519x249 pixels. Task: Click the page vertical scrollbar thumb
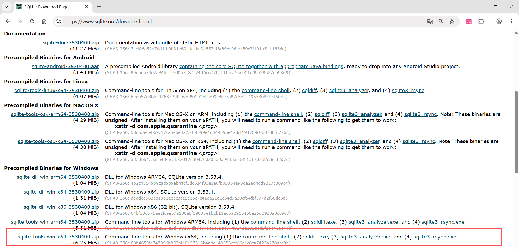tap(516, 132)
